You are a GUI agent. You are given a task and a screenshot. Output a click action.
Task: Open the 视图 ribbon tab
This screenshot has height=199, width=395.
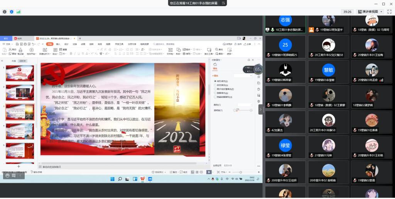(106, 44)
